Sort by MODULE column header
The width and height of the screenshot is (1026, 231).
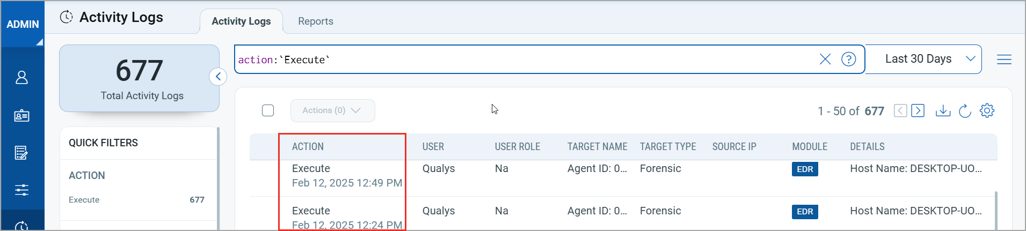[x=810, y=147]
